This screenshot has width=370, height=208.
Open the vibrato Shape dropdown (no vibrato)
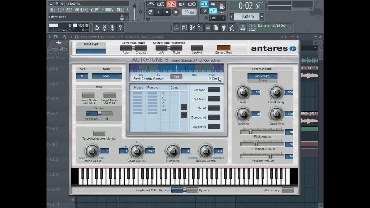(x=262, y=76)
